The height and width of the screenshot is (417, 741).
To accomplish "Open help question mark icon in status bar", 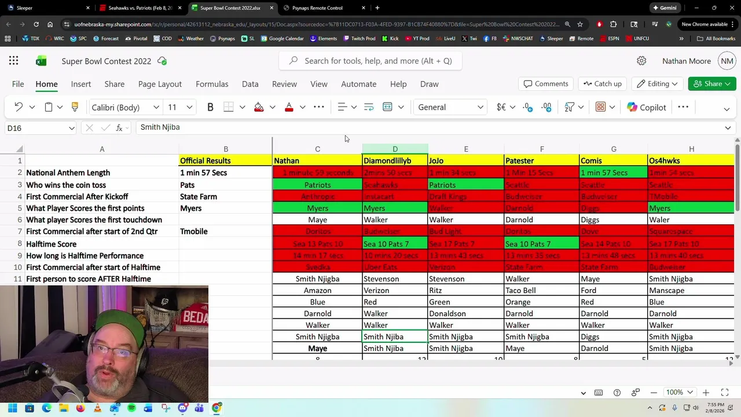I will [x=617, y=393].
